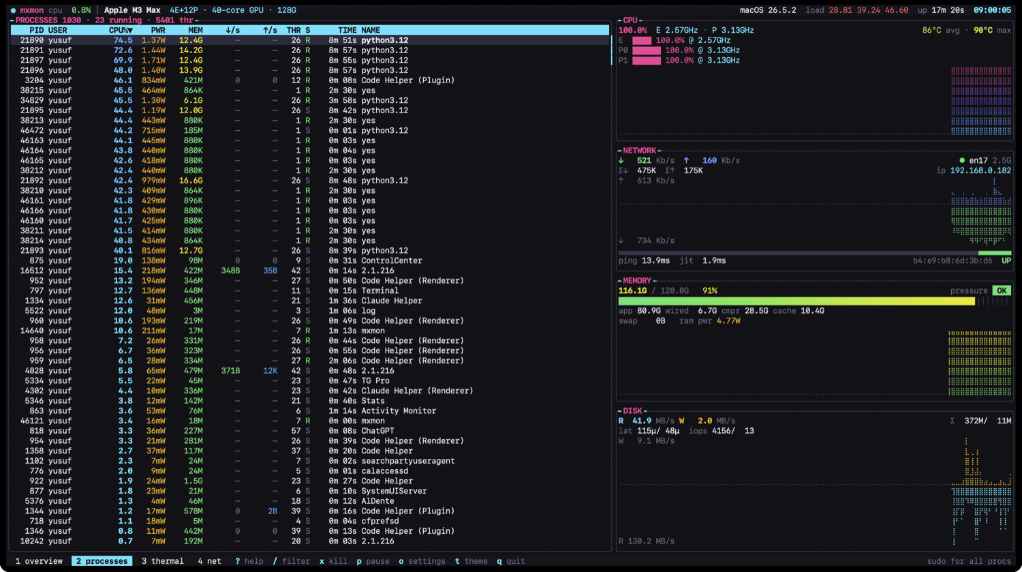1022x572 pixels.
Task: Open the 3 thermal tab
Action: point(162,561)
